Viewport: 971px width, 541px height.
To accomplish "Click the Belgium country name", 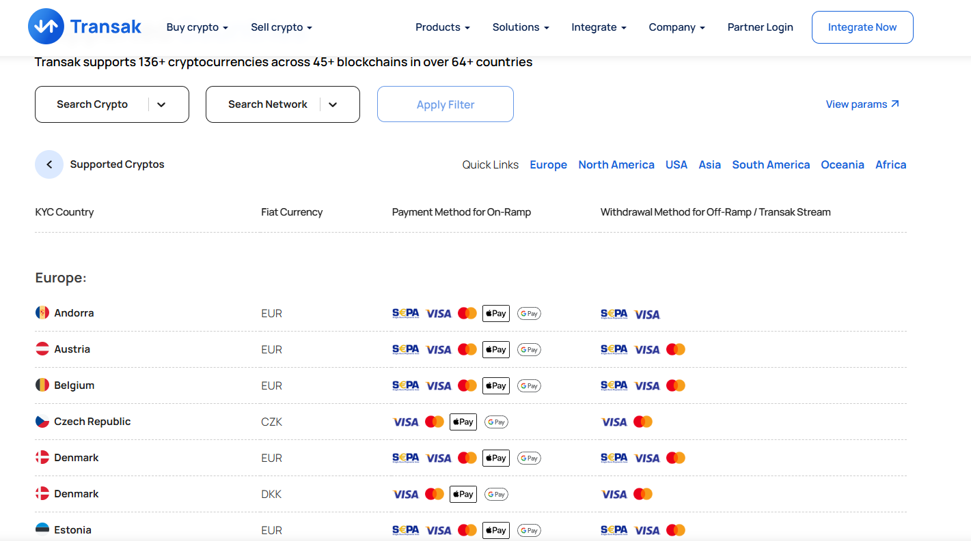I will pos(74,385).
